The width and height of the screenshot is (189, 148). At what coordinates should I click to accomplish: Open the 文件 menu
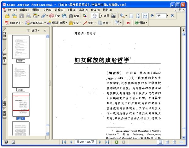[12, 10]
